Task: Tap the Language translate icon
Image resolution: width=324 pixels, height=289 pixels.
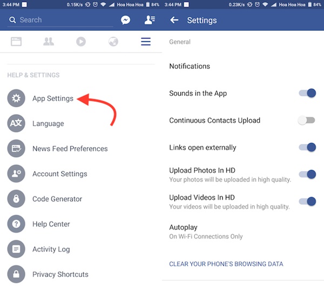Action: pos(16,123)
